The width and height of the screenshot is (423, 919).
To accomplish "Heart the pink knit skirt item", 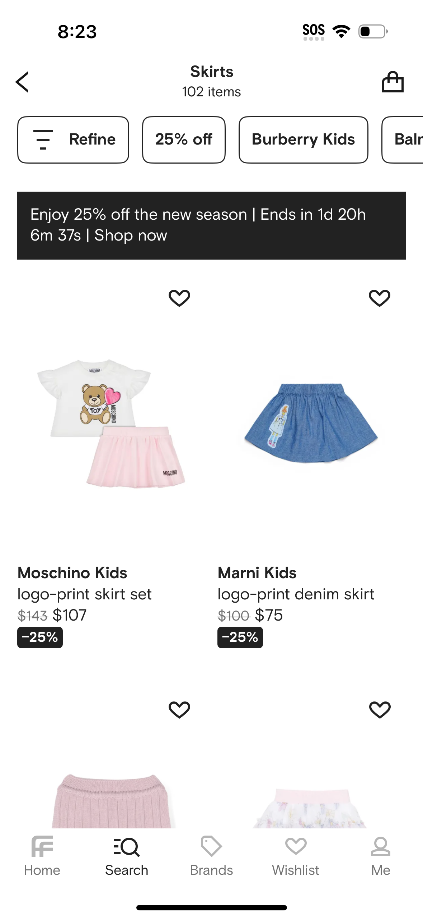I will click(x=179, y=710).
